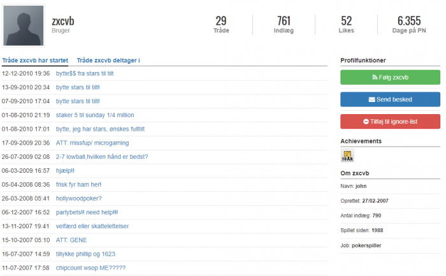Click the RSS icon on Følg zxcvb button
The width and height of the screenshot is (446, 276).
point(375,77)
